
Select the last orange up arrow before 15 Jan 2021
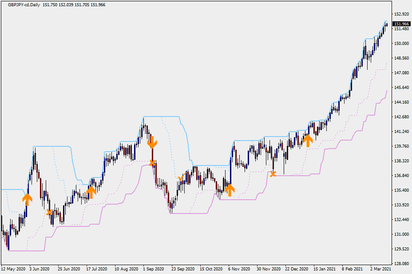coord(308,141)
